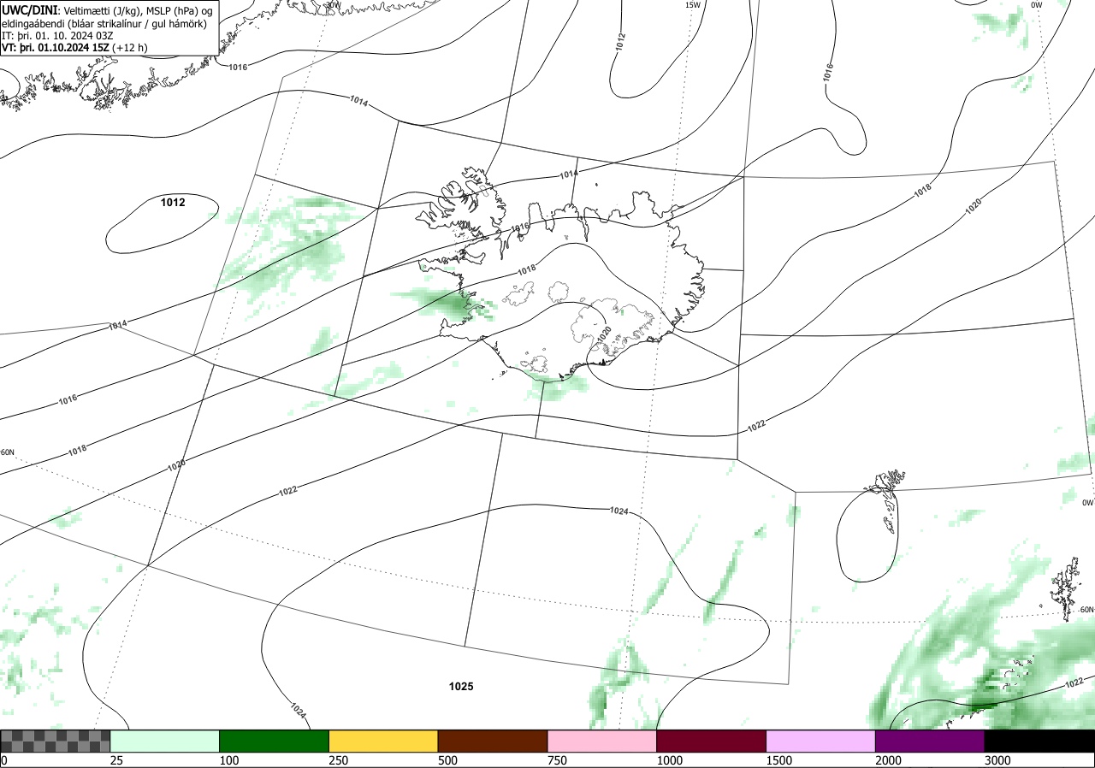Click legend value "1500"
Image resolution: width=1095 pixels, height=768 pixels.
point(779,760)
